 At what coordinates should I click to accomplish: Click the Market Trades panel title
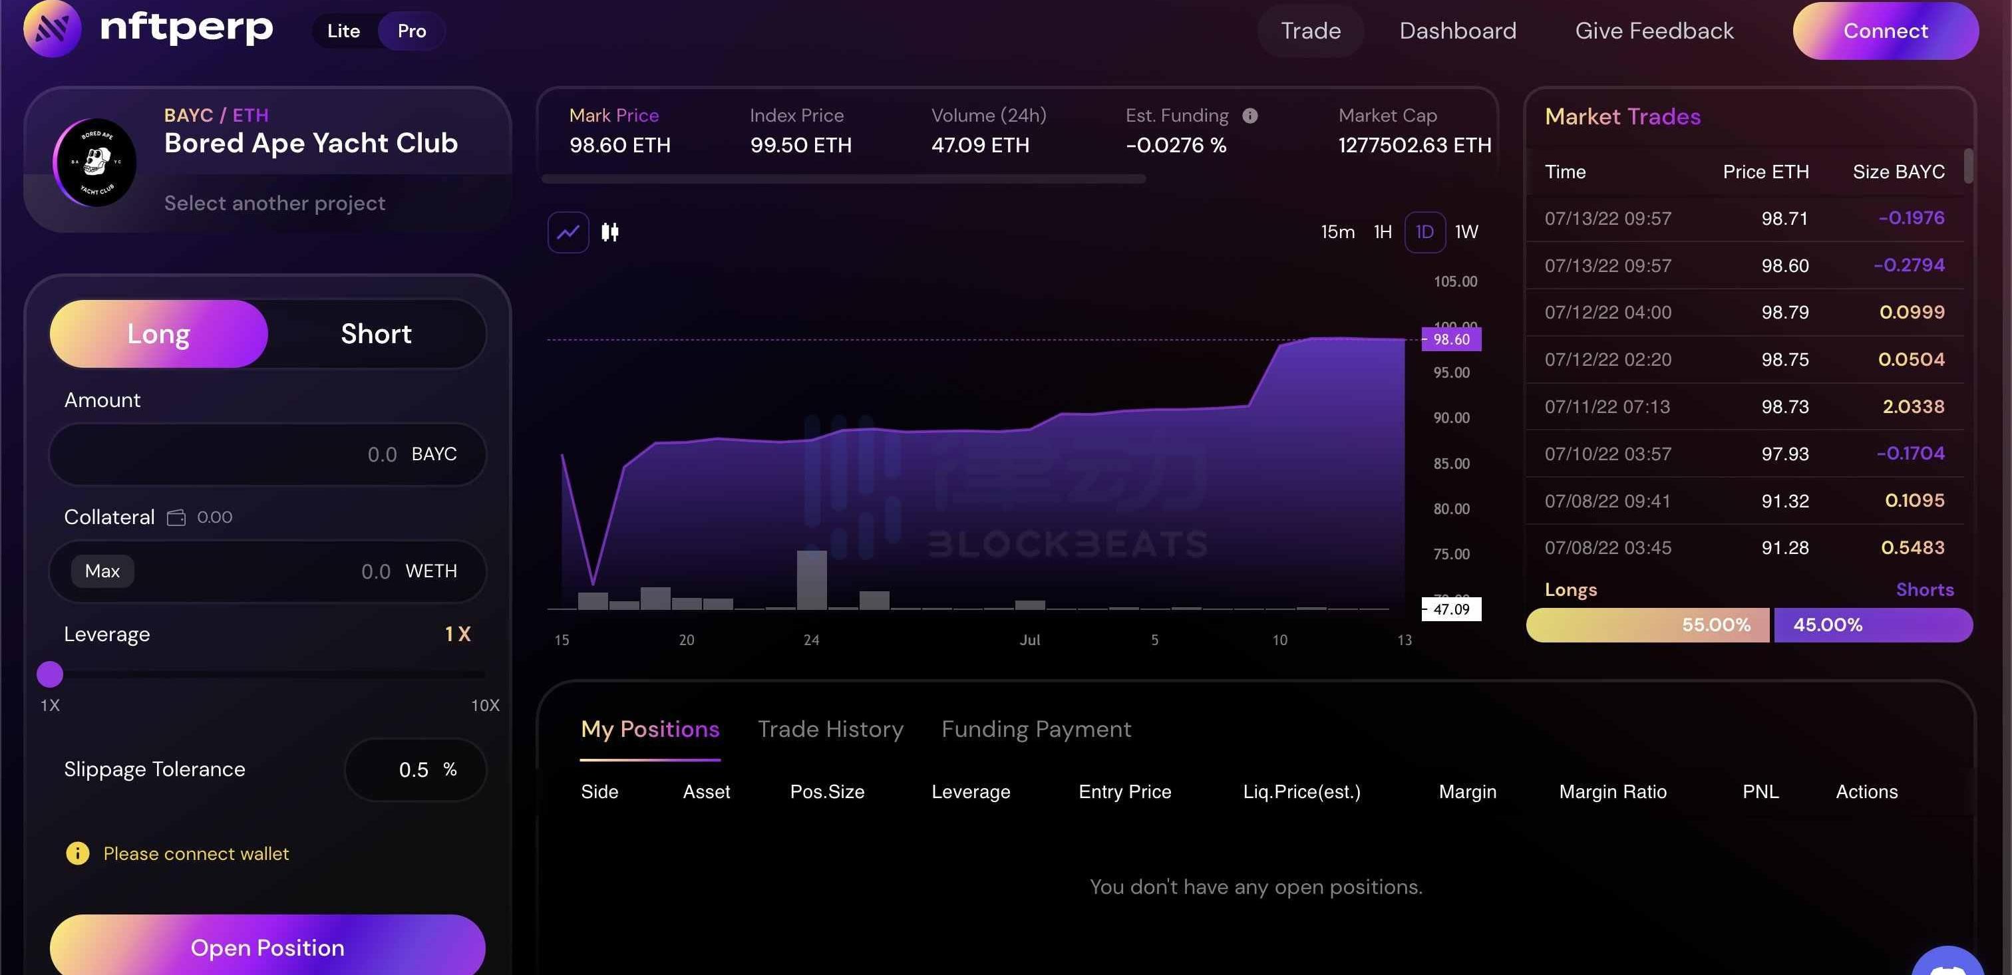tap(1622, 116)
